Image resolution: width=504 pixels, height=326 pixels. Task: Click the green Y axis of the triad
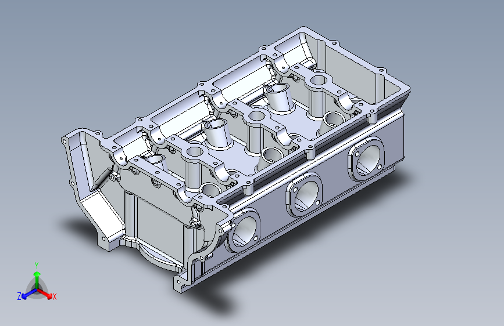37,280
